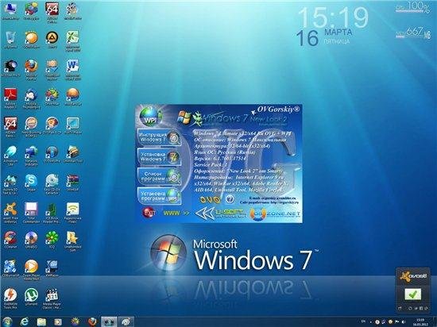Click the Установка программ WPI button

(x=159, y=195)
